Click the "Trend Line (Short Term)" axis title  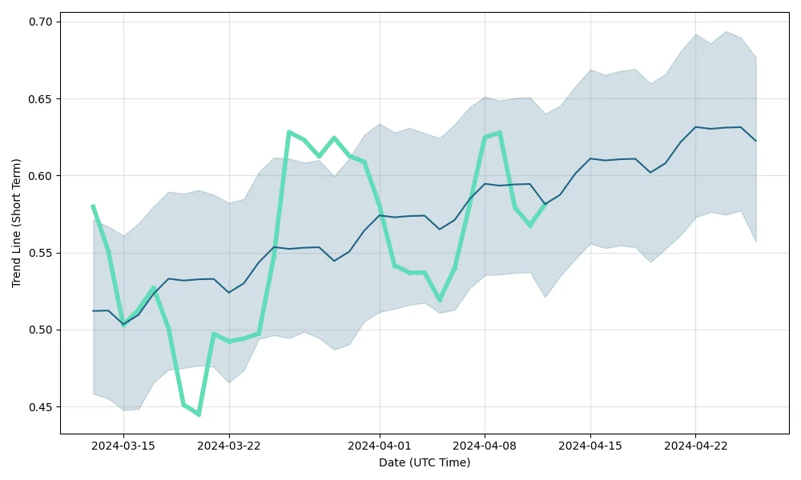pyautogui.click(x=16, y=222)
